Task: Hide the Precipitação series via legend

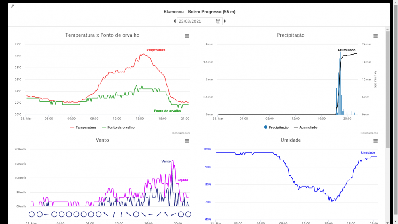Action: click(276, 127)
